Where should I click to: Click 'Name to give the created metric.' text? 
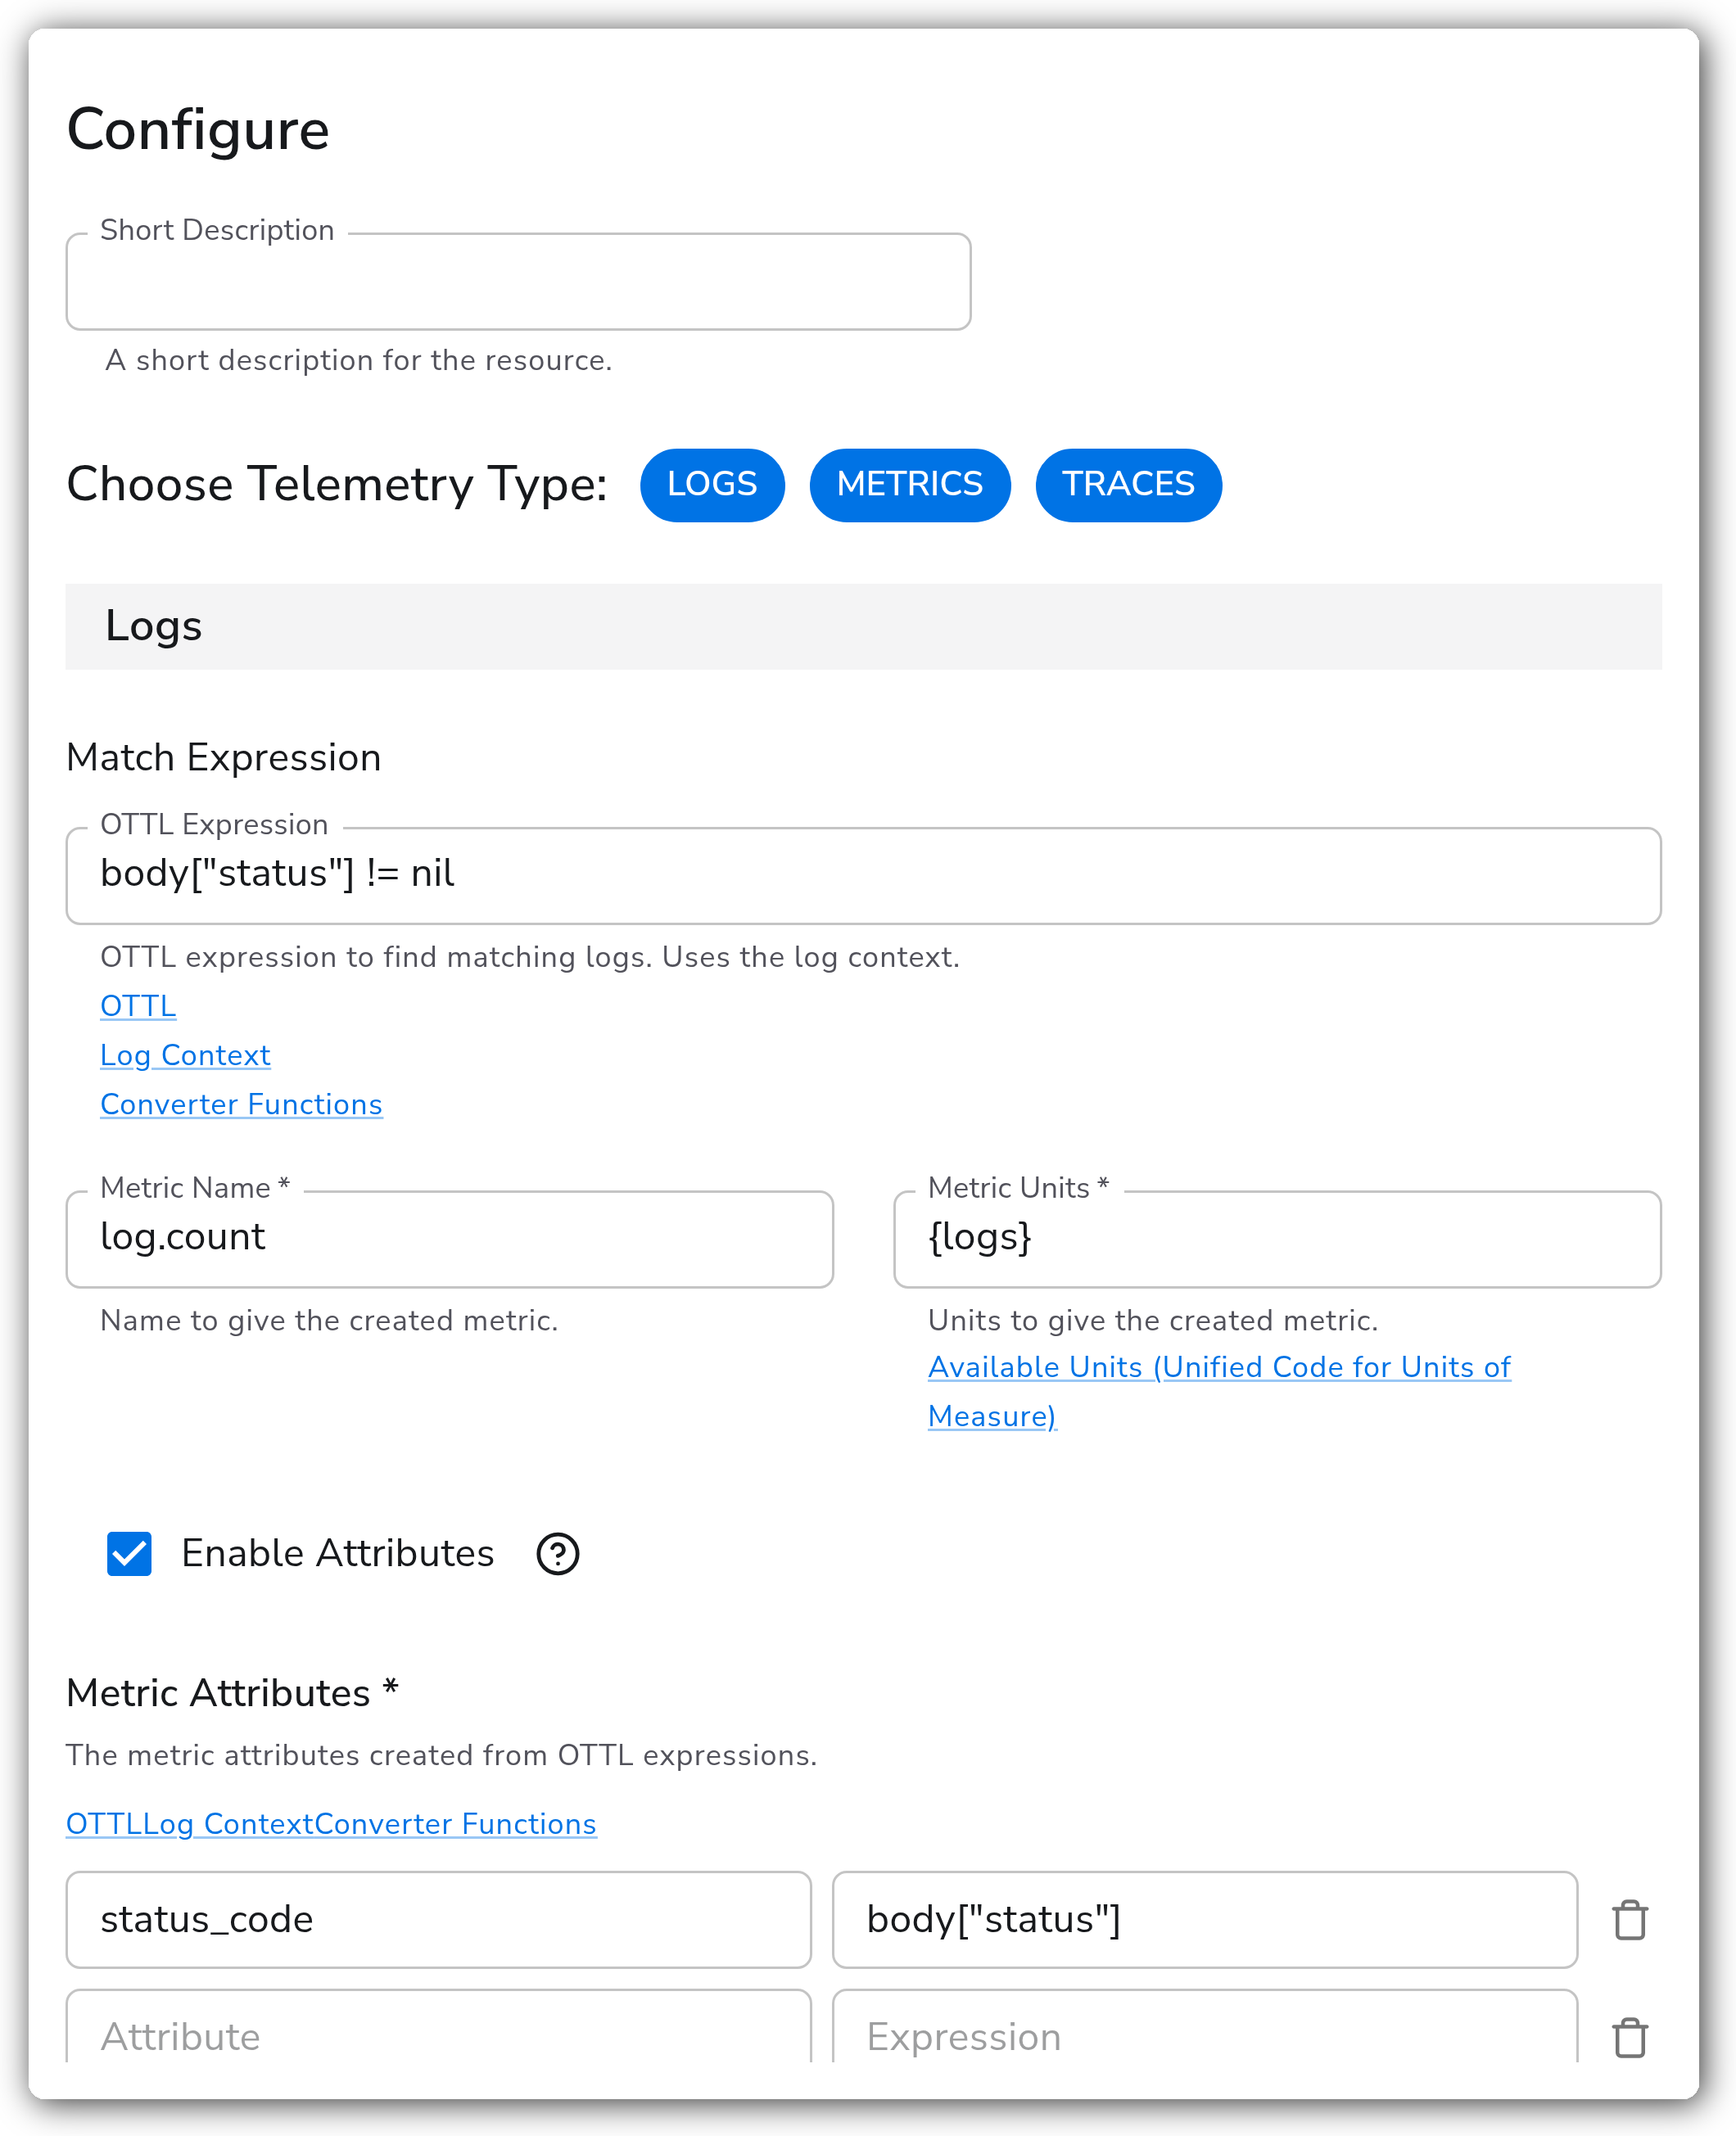pos(329,1321)
